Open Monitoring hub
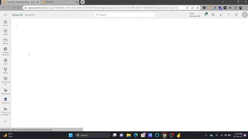Viewport: 248px width, 139px height. tap(5, 81)
